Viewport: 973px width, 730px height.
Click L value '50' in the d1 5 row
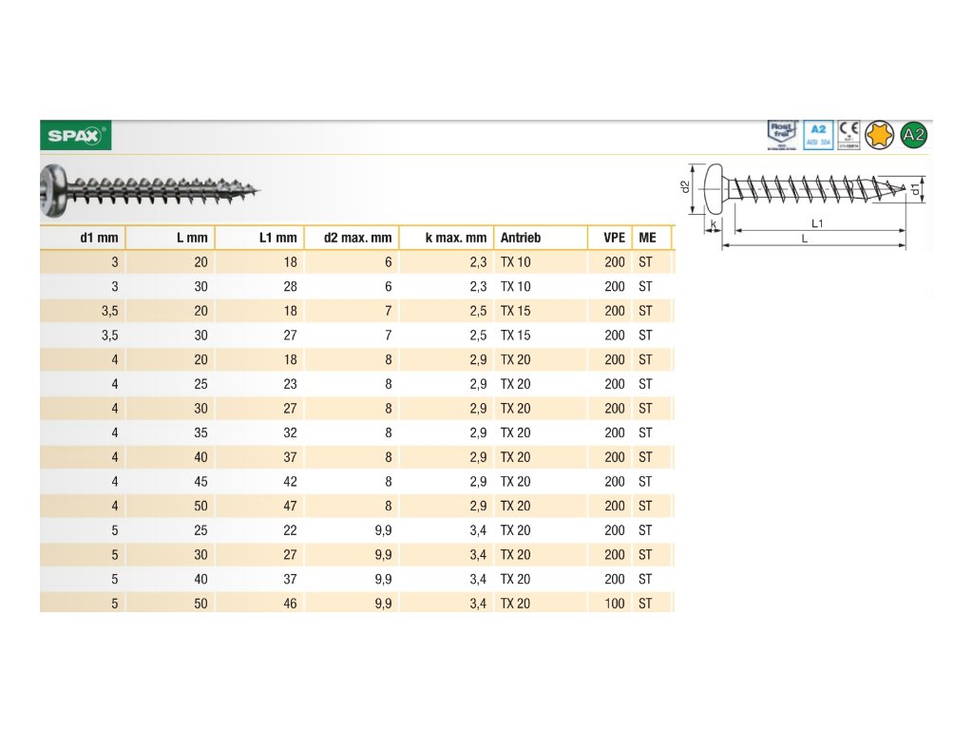200,604
